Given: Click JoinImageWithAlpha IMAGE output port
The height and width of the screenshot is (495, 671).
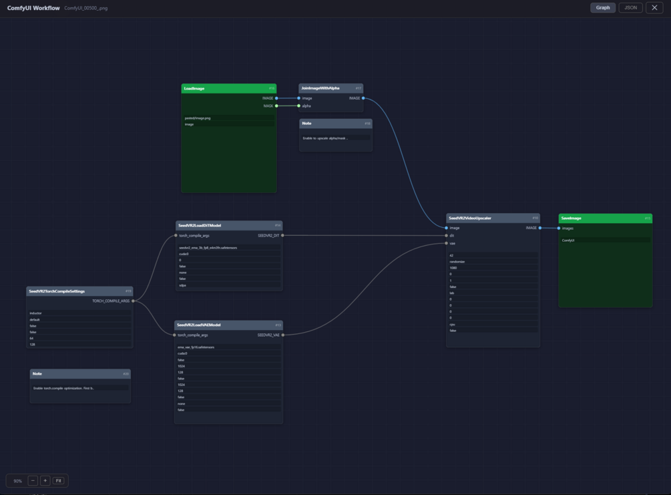Looking at the screenshot, I should (x=363, y=98).
